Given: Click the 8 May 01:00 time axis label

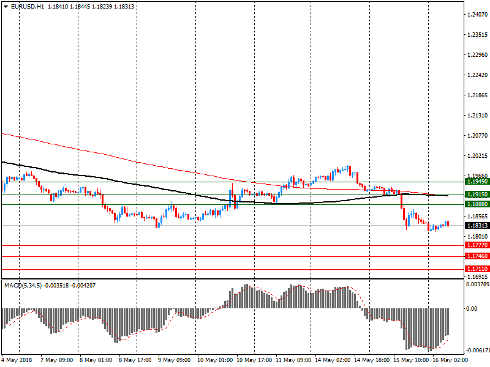Looking at the screenshot, I should (96, 360).
